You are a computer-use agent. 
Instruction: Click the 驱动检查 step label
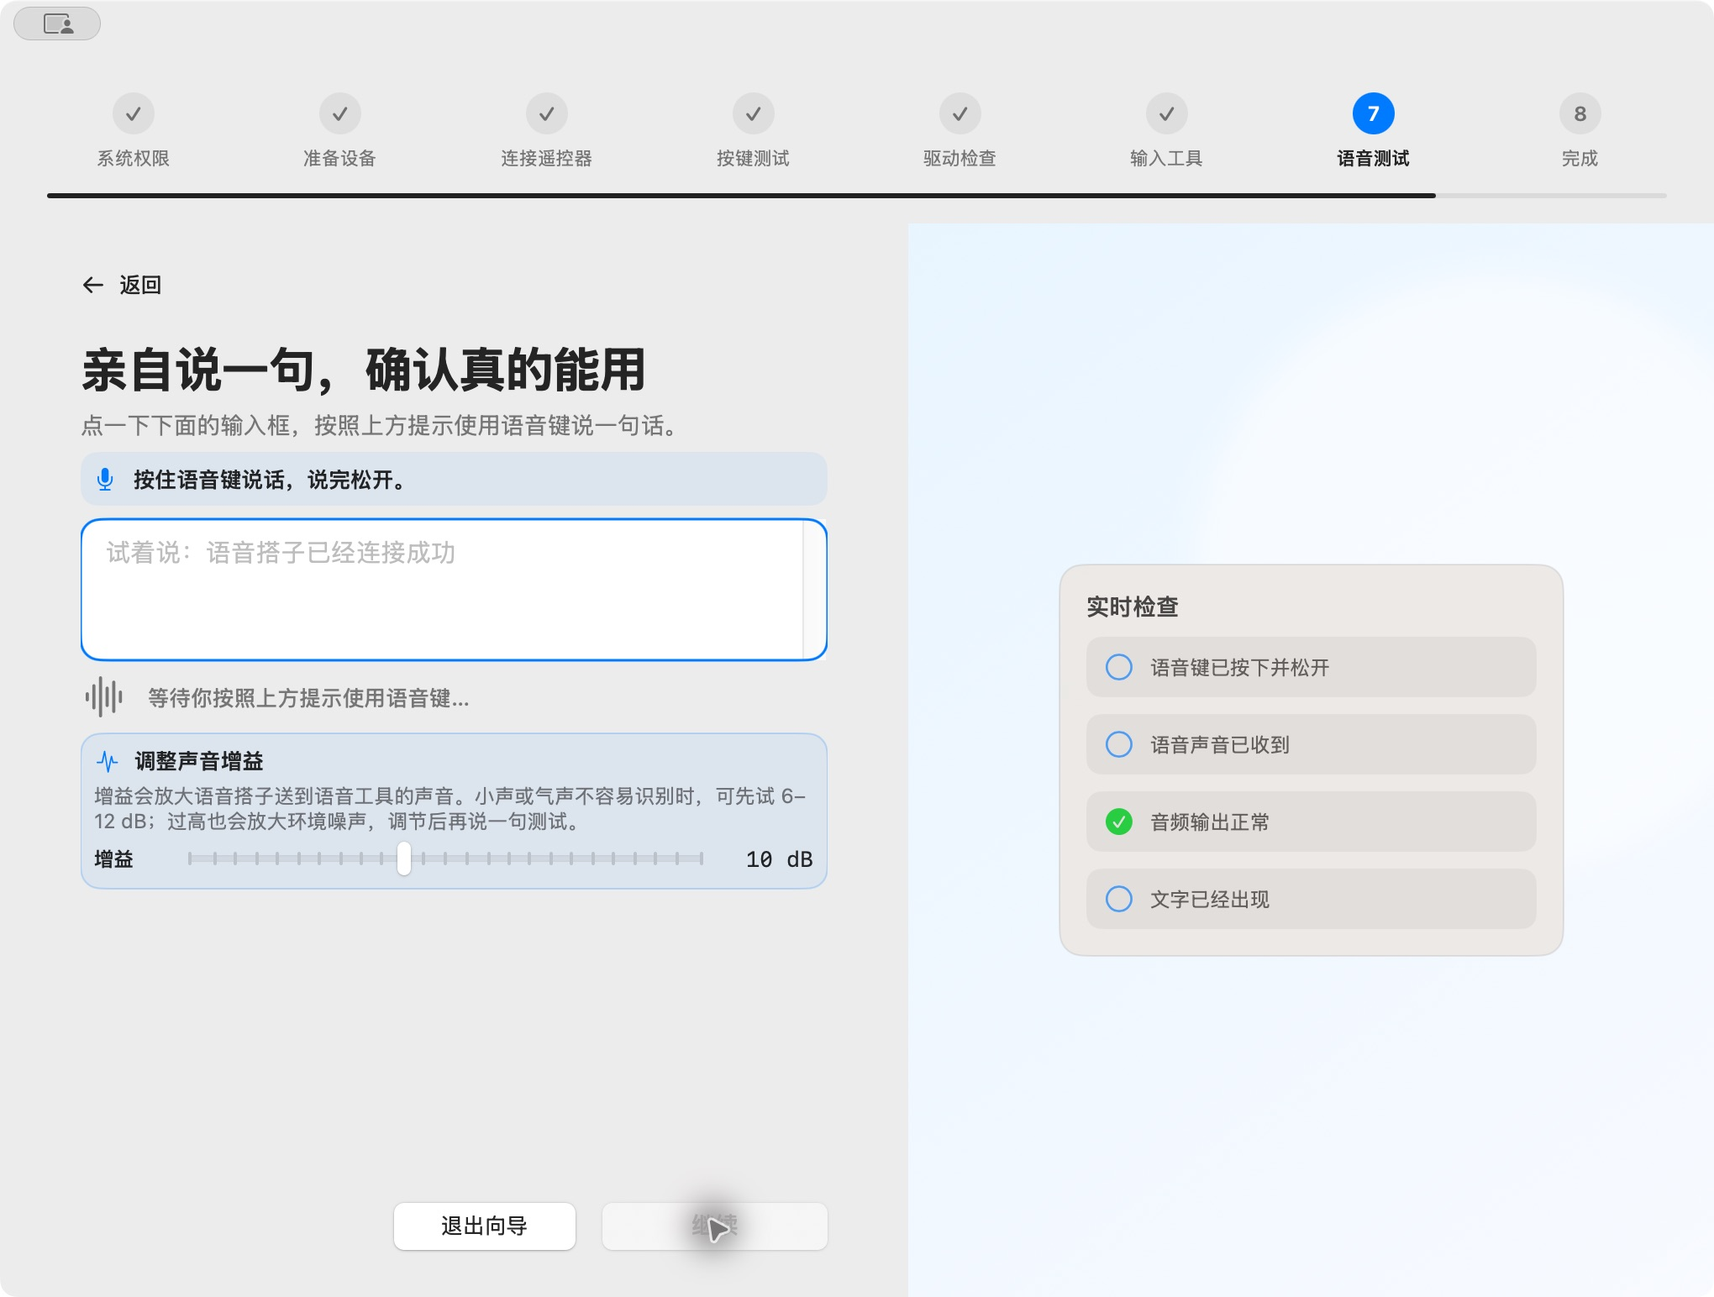(x=960, y=158)
